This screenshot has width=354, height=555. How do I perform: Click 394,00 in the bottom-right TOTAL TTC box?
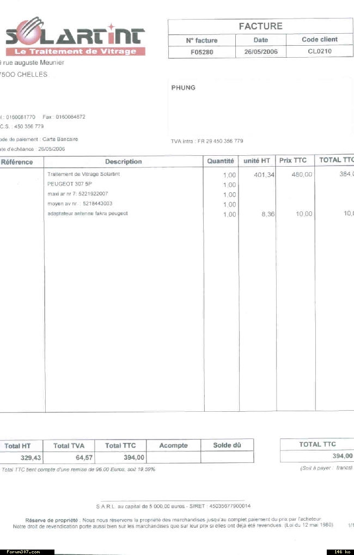coord(343,456)
